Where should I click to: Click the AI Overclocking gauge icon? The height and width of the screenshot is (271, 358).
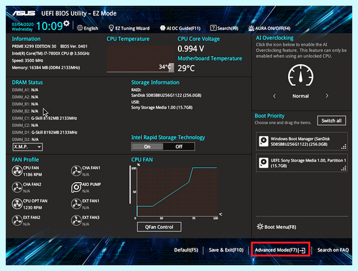[x=301, y=75]
